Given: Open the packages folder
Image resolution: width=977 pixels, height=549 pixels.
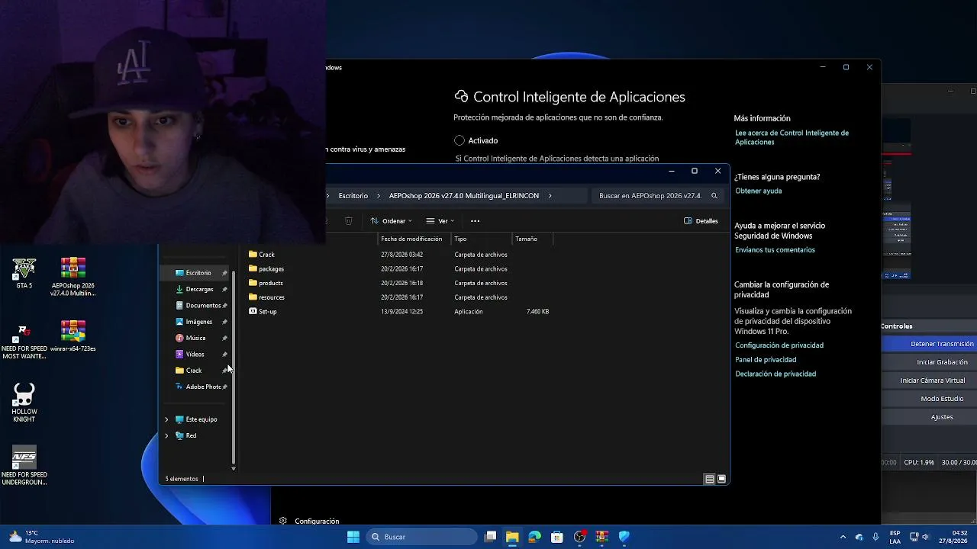Looking at the screenshot, I should [266, 269].
